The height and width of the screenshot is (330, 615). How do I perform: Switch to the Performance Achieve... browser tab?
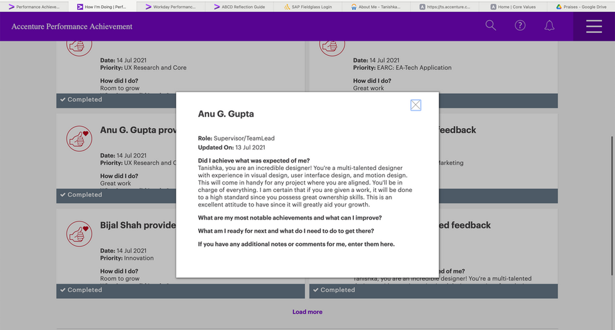[x=34, y=7]
